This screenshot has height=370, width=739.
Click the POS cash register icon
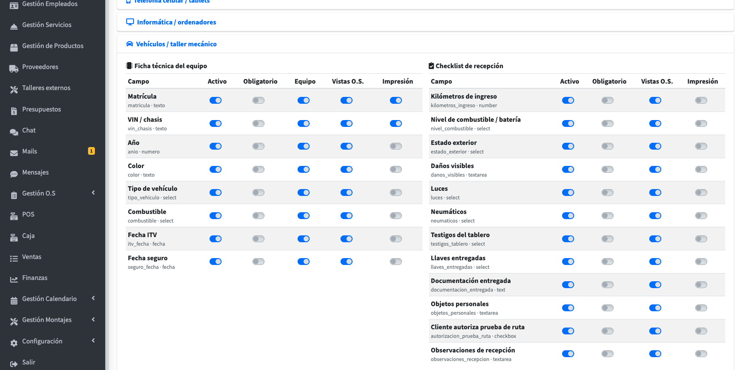14,216
